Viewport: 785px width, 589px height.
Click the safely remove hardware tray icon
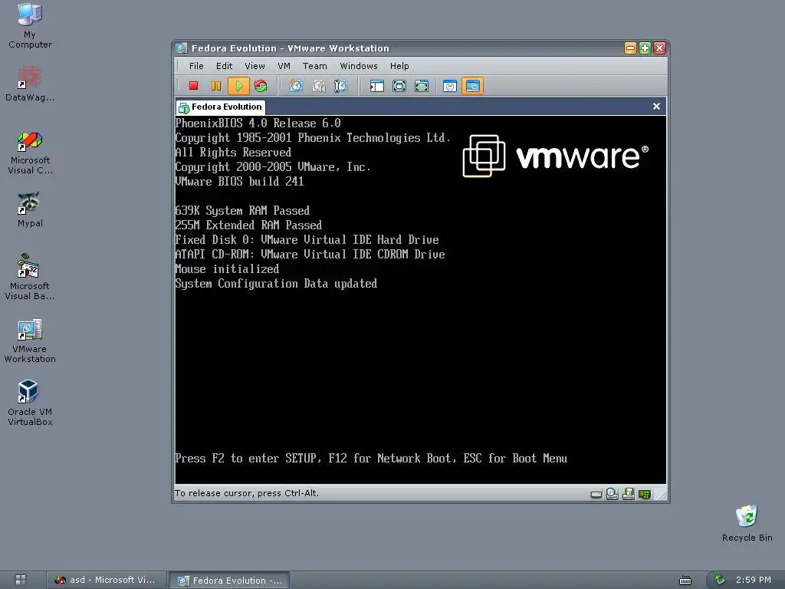720,580
